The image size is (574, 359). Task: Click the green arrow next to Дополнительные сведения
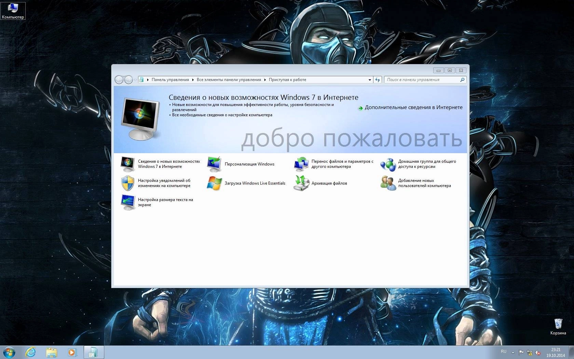[360, 108]
